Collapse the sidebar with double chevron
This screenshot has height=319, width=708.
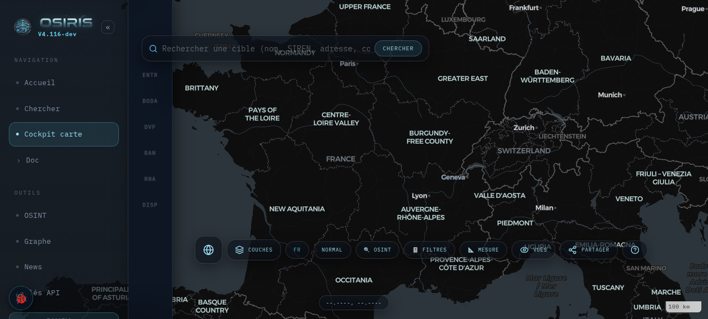click(108, 27)
